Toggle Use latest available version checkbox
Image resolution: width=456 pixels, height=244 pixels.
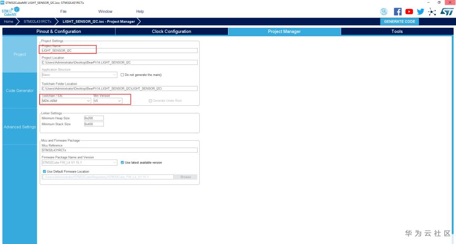(122, 163)
